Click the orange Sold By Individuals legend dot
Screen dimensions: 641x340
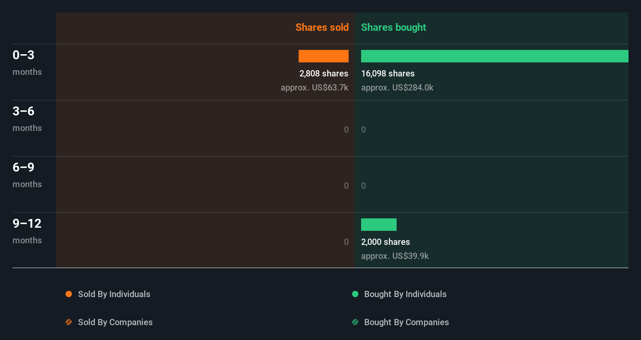point(69,294)
